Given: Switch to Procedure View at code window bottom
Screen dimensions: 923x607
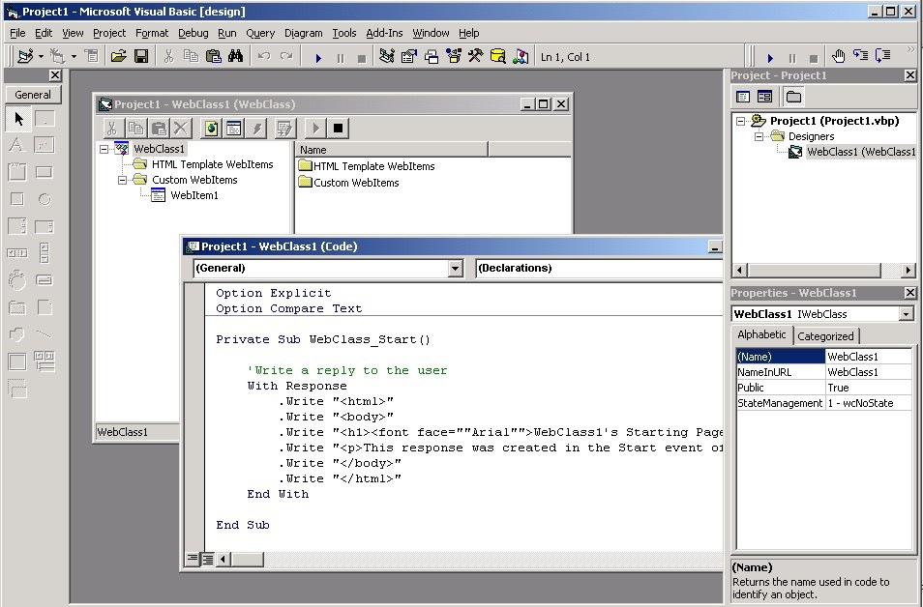Looking at the screenshot, I should tap(193, 559).
